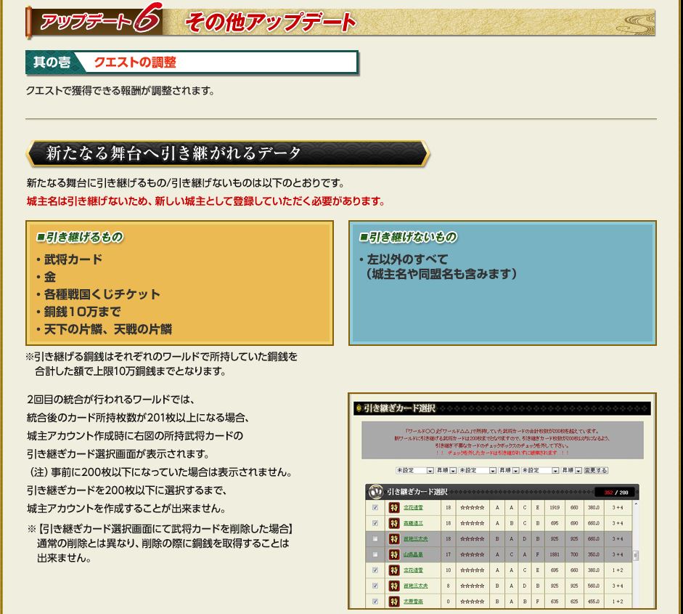Image resolution: width=683 pixels, height=614 pixels.
Task: Click the 特 rarity icon in the level 0 row
Action: tap(394, 602)
